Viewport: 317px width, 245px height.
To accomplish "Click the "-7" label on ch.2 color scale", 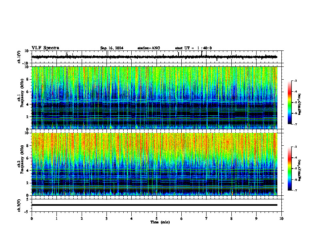I will pos(295,190).
